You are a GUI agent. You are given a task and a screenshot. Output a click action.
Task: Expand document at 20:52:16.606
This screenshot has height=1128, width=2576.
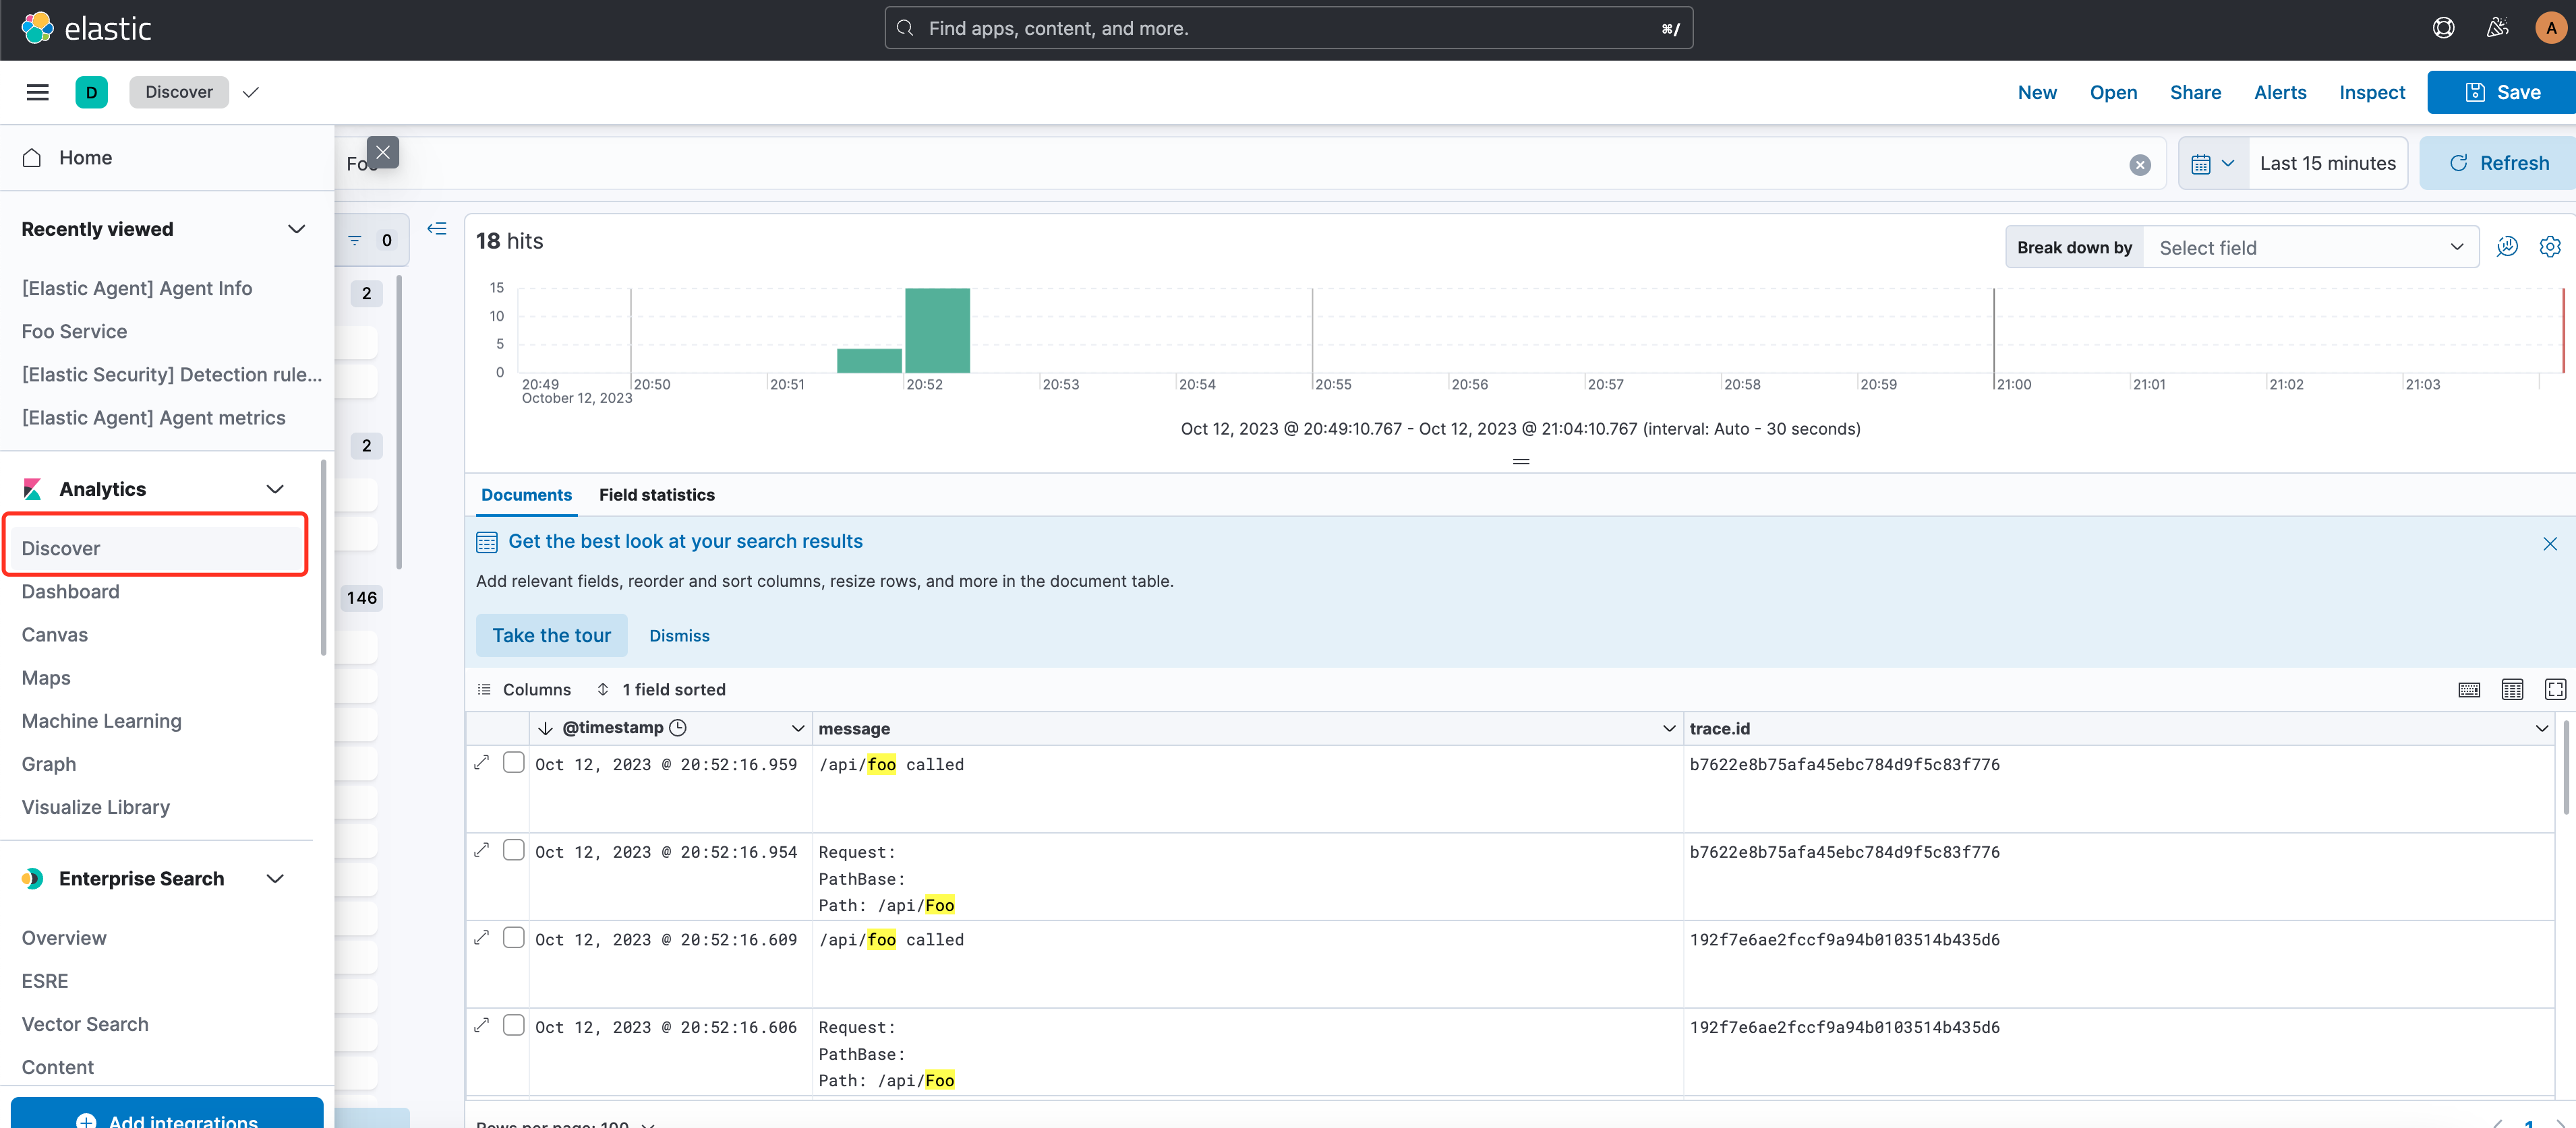click(481, 1025)
